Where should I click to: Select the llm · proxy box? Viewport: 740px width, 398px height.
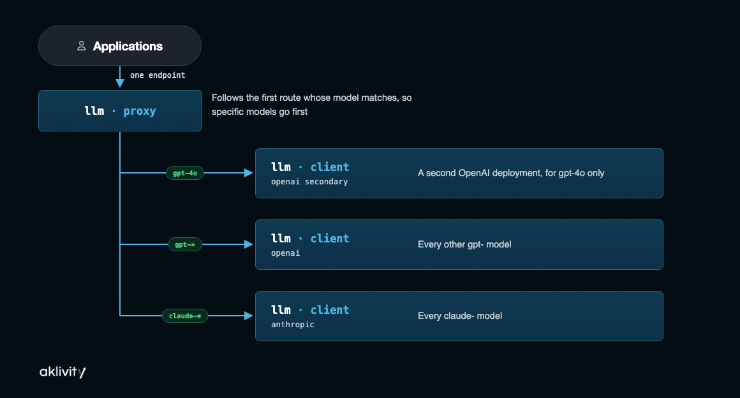121,110
